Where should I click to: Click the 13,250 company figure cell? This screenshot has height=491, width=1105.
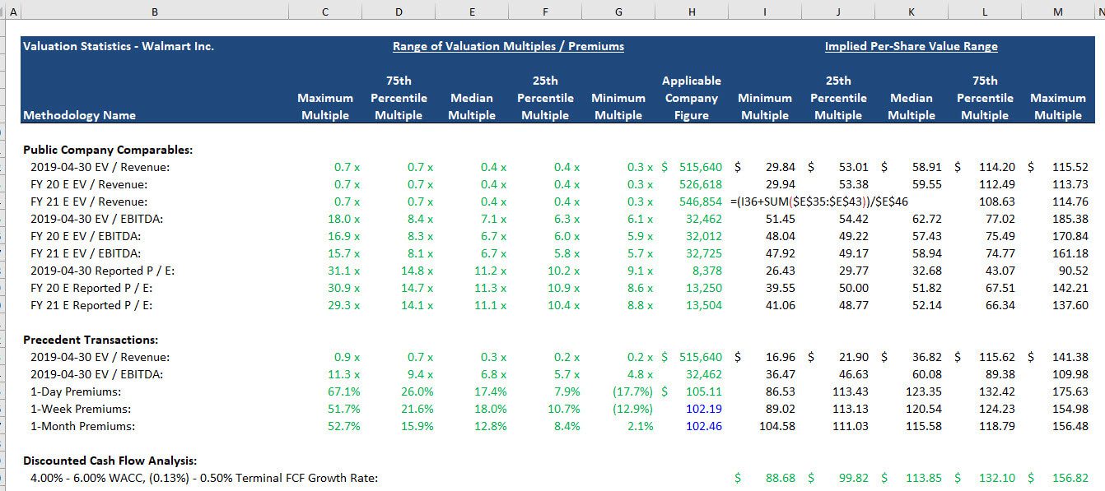[x=704, y=288]
